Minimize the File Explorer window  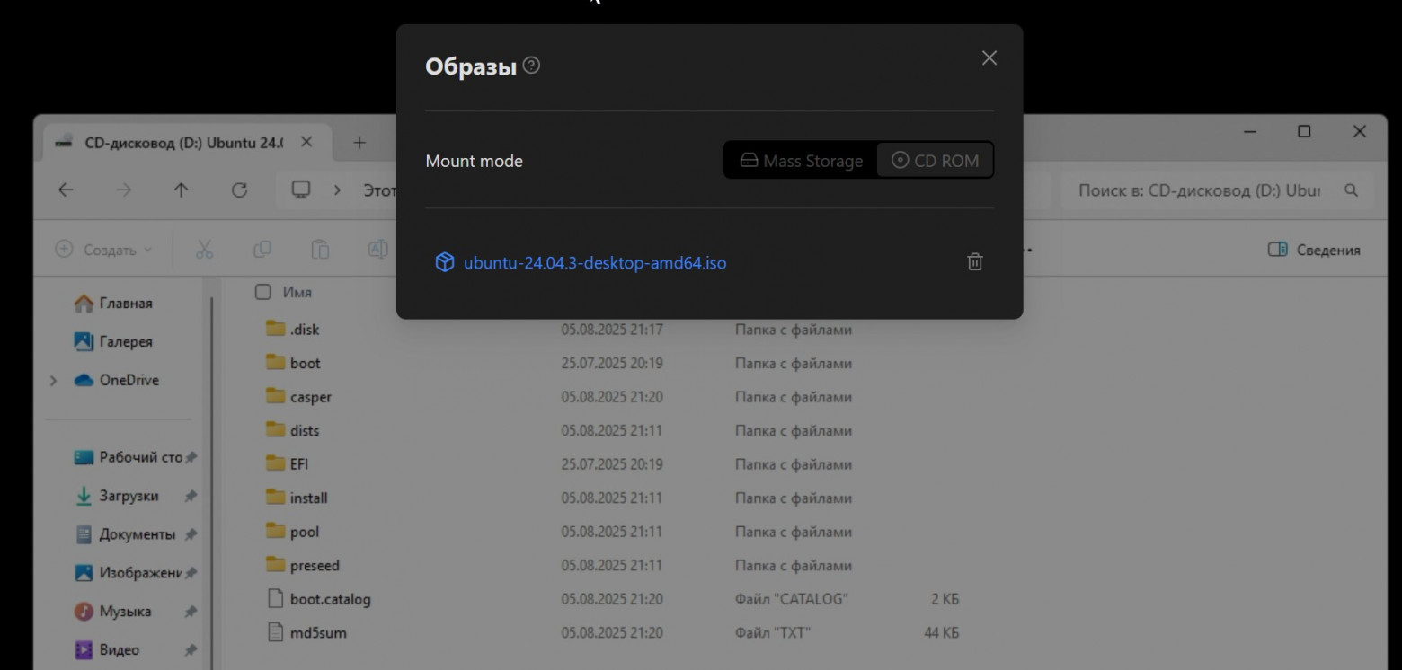click(x=1250, y=132)
